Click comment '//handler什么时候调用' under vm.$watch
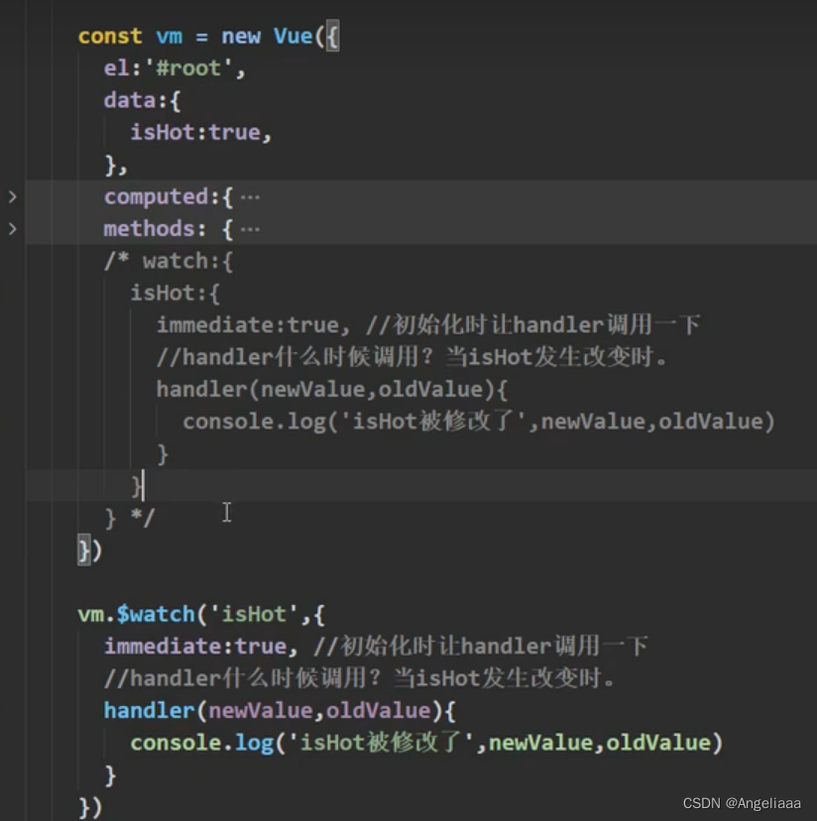 click(359, 678)
